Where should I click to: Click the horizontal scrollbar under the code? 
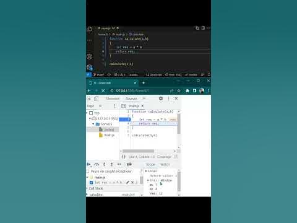tap(138, 151)
